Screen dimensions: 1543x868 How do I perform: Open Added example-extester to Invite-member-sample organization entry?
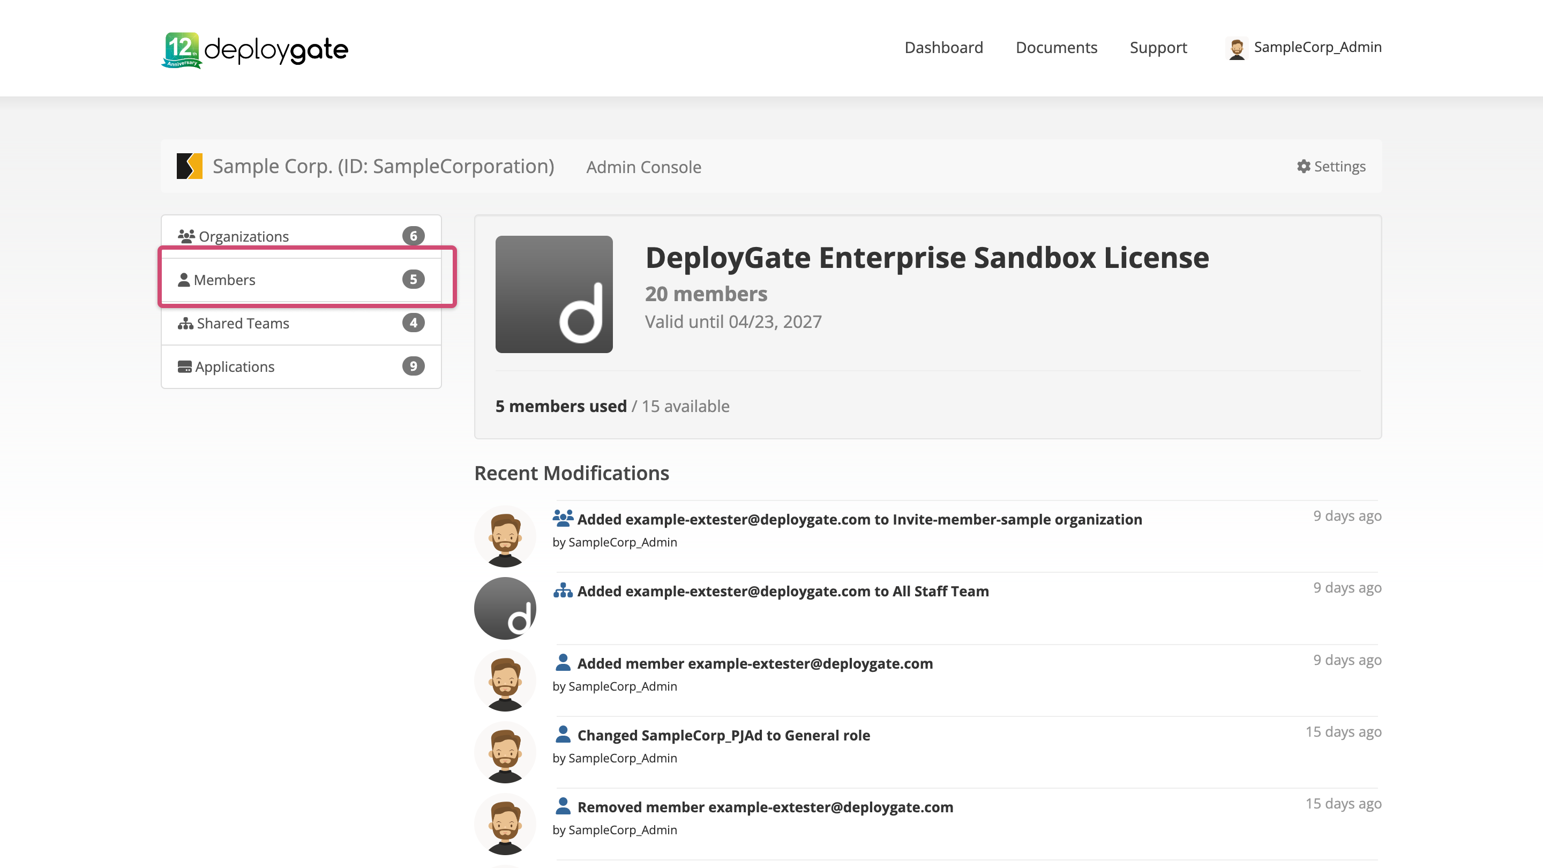tap(859, 519)
